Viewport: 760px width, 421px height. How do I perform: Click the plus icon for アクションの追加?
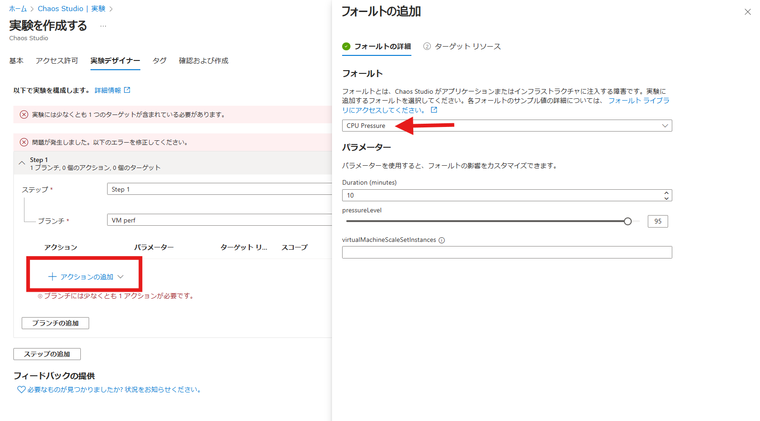[52, 277]
